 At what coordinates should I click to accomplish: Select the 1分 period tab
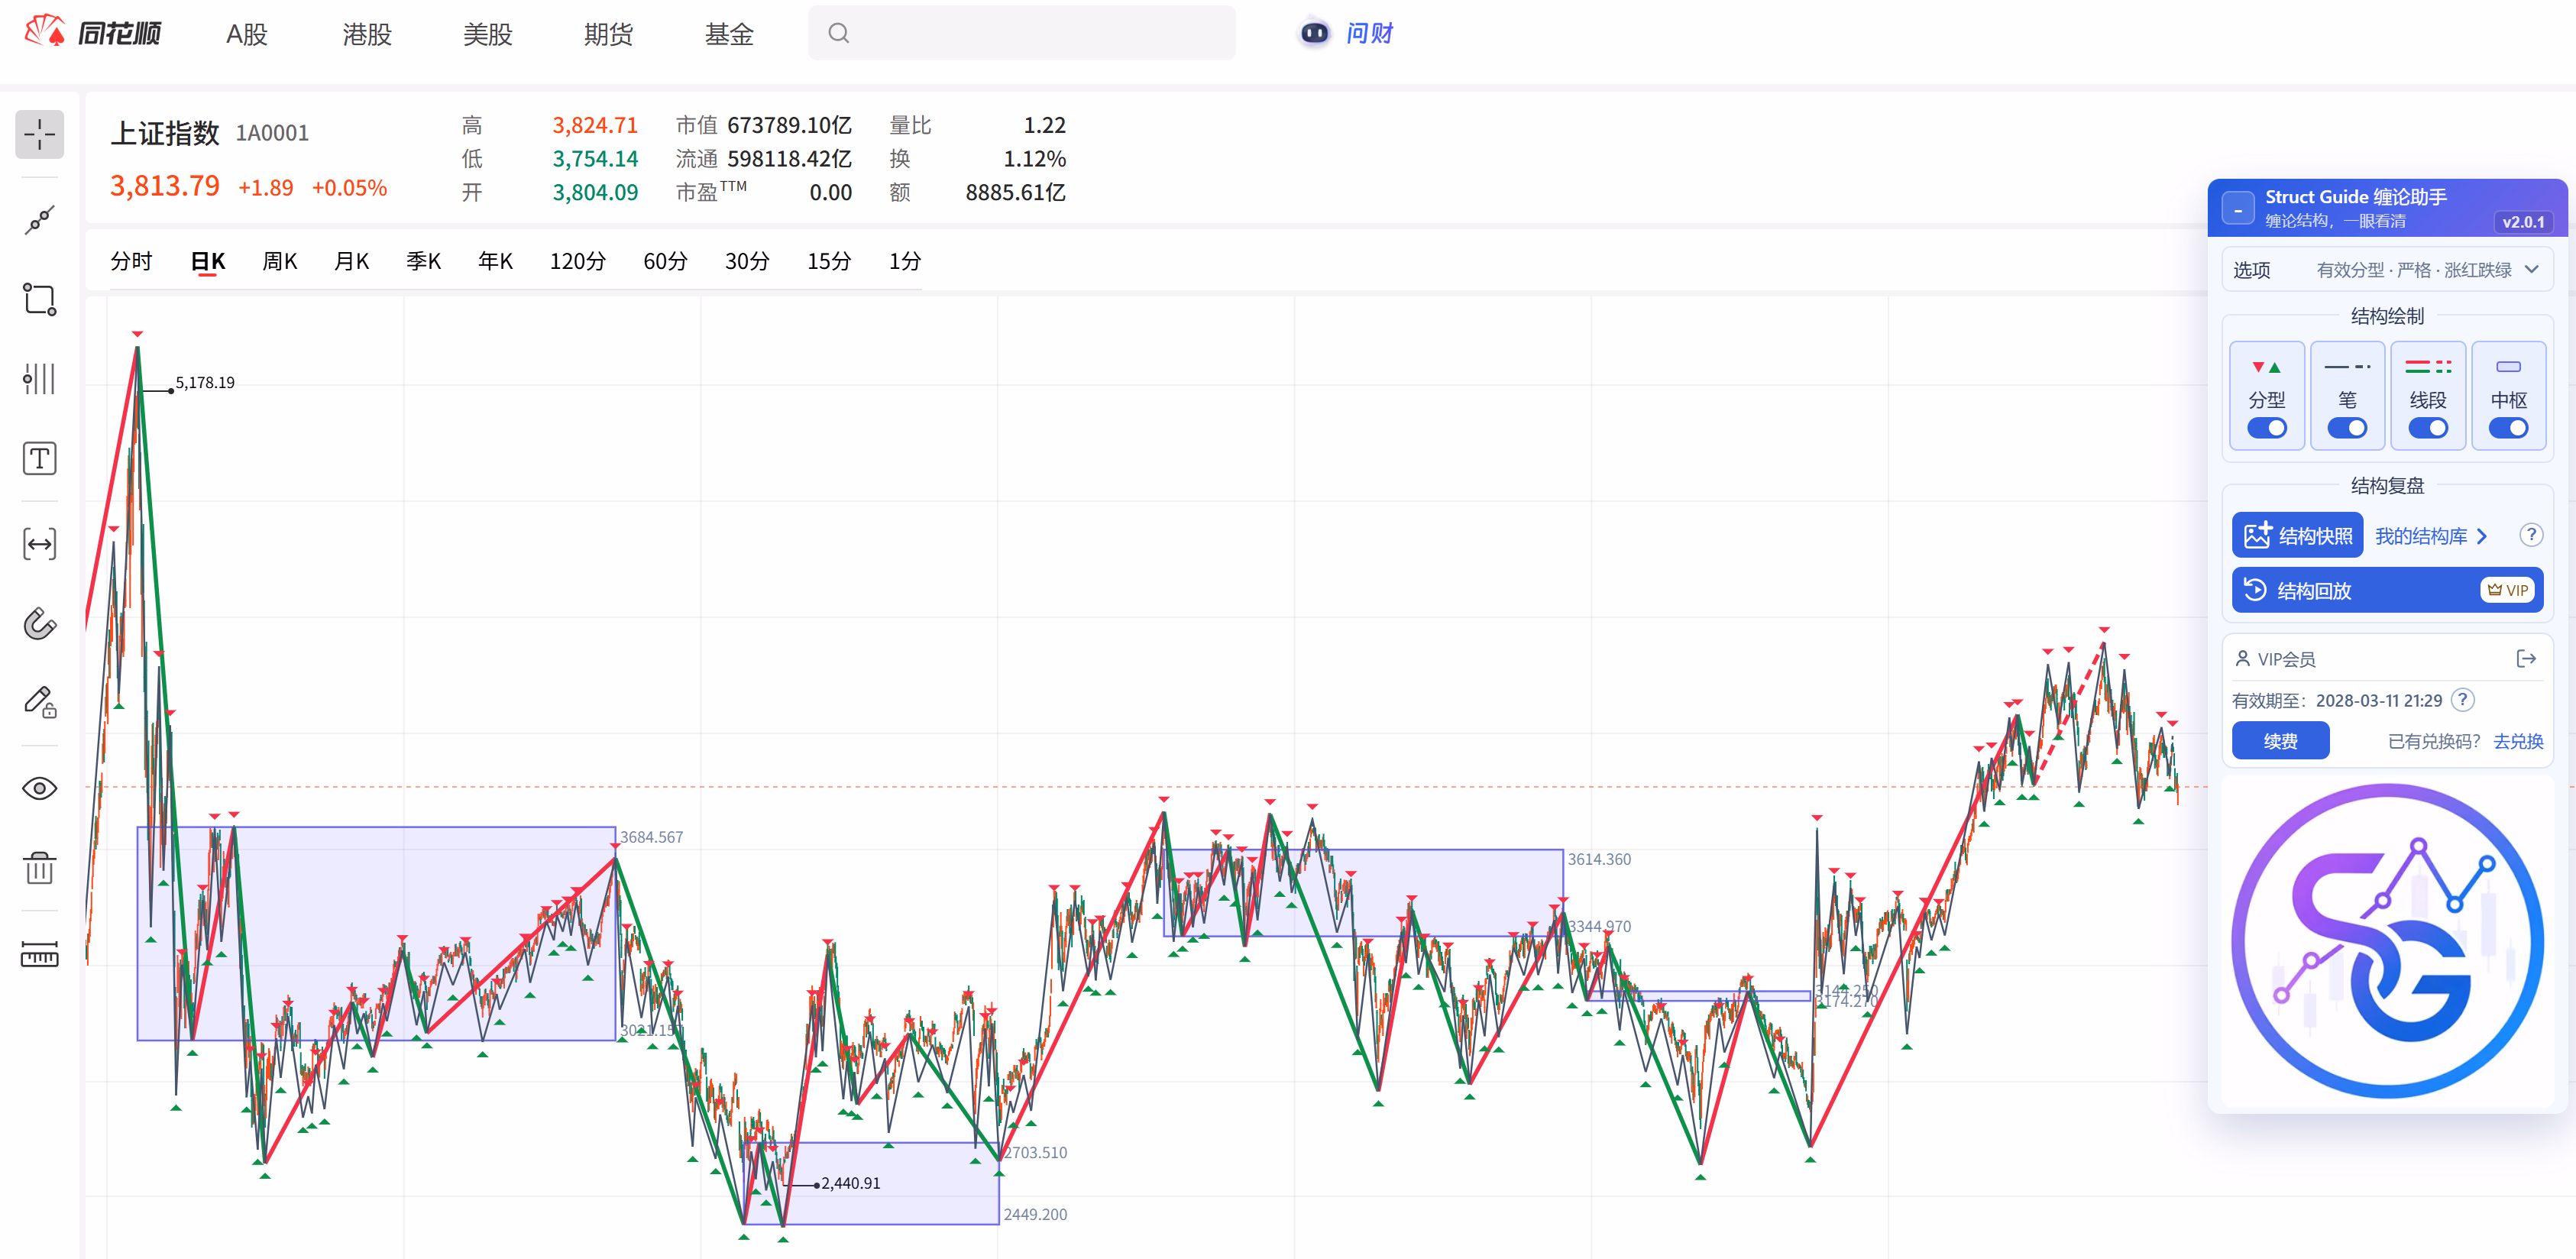click(x=905, y=261)
